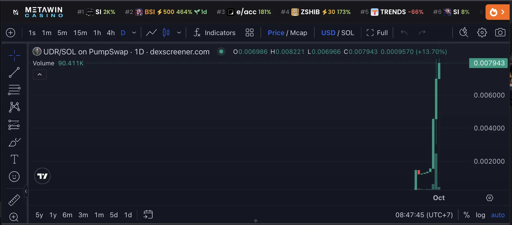Expand the chart style dropdown arrow
Image resolution: width=512 pixels, height=225 pixels.
coord(179,33)
